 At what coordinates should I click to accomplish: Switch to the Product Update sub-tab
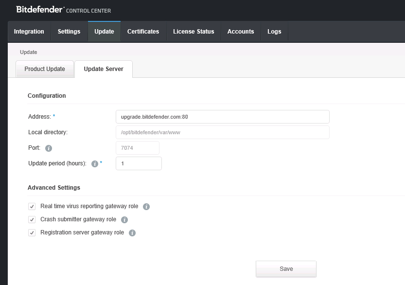[45, 69]
